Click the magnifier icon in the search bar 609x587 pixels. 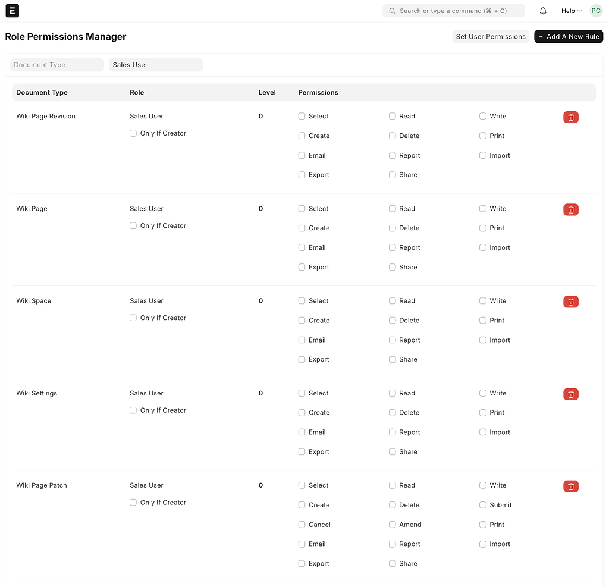coord(391,11)
